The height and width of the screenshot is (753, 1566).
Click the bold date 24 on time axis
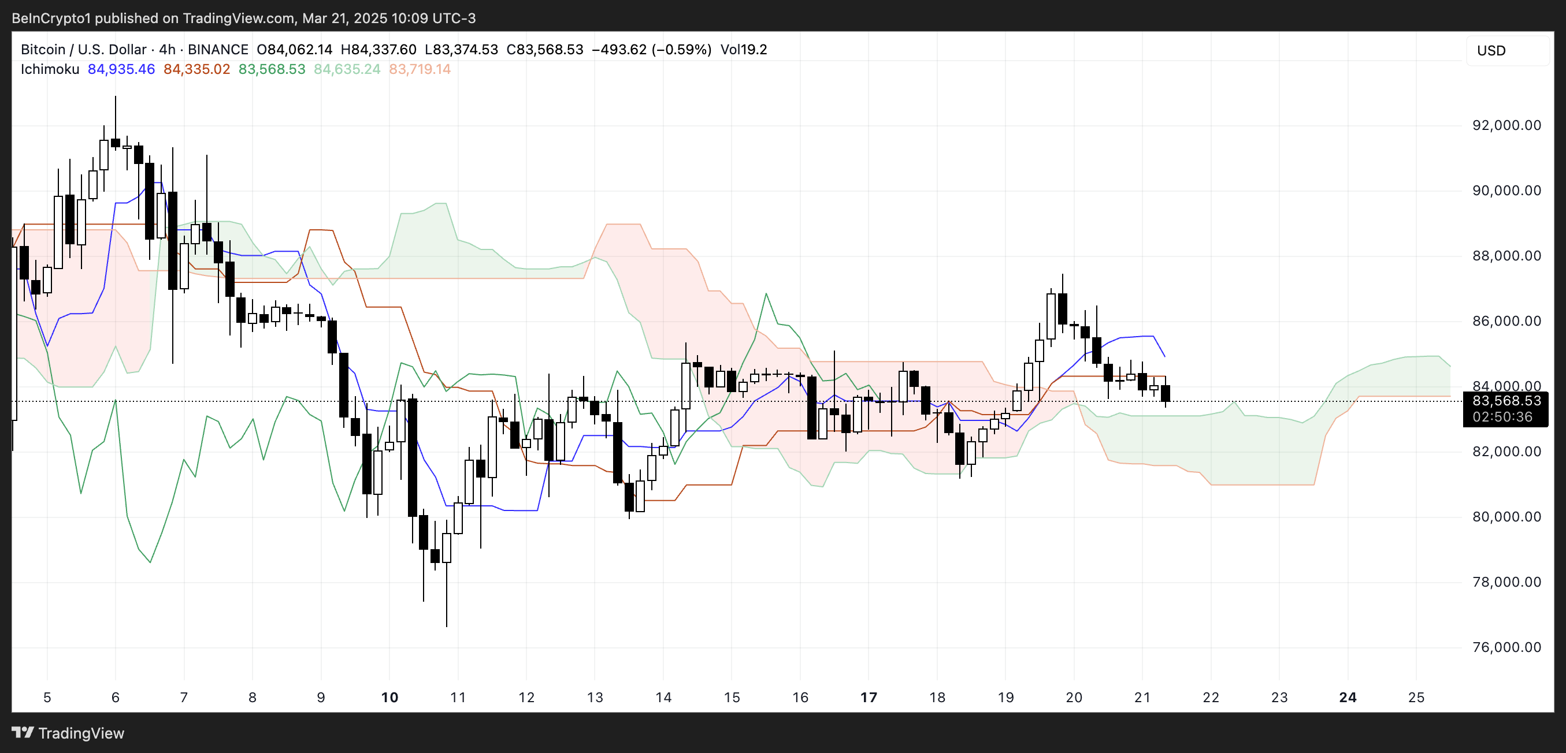[x=1347, y=697]
